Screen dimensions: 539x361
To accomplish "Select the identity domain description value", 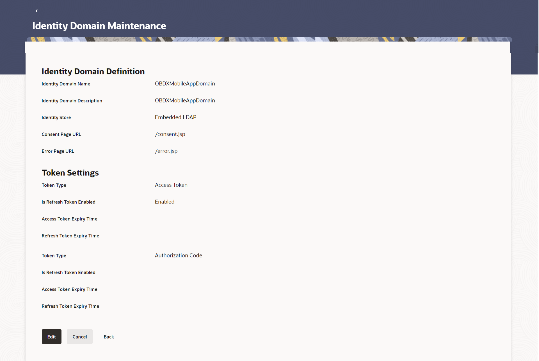I will coord(185,100).
